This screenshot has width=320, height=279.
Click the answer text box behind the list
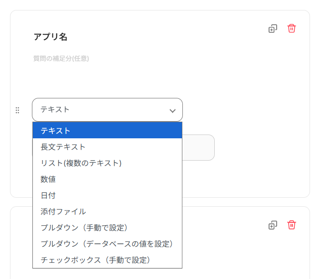click(199, 148)
